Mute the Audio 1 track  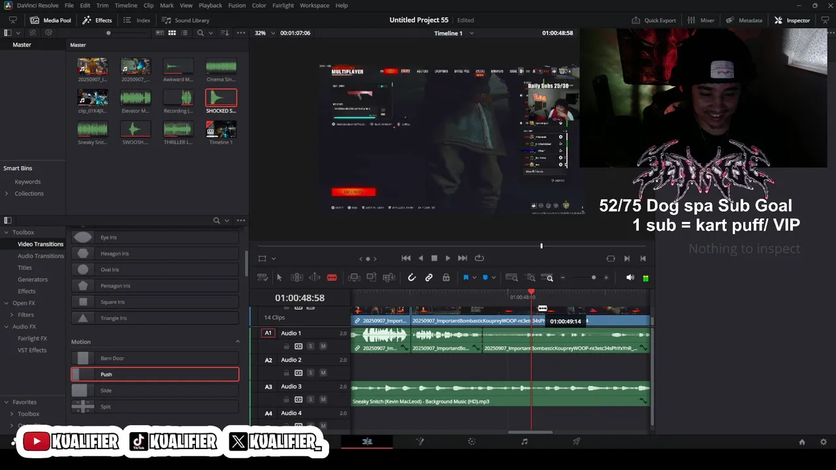[x=323, y=346]
